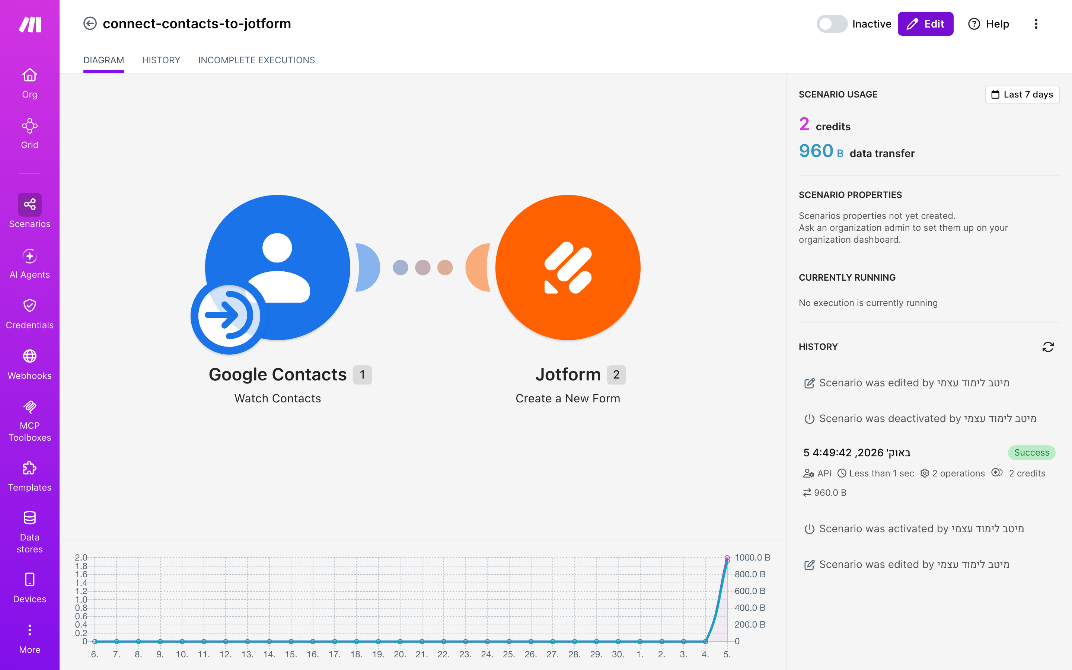Open the Incomplete Executions tab
Screen dimensions: 1072x670
coord(256,60)
